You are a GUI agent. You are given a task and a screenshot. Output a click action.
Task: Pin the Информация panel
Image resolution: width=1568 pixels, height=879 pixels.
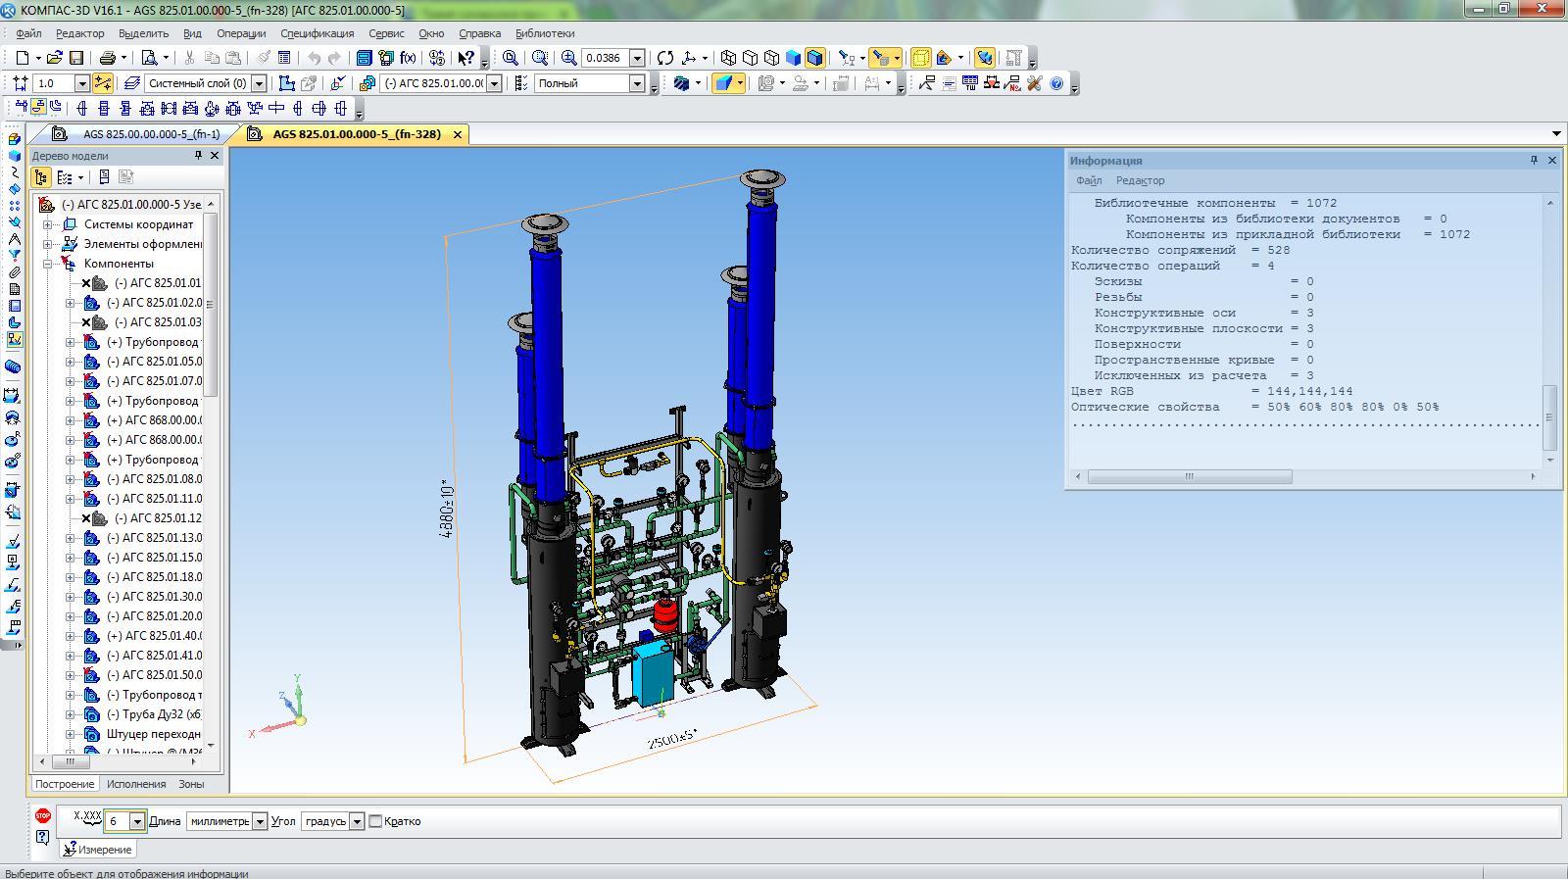pos(1534,160)
